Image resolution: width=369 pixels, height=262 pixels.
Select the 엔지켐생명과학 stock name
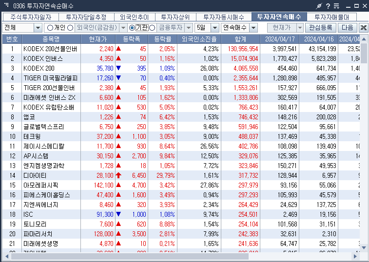(x=44, y=166)
